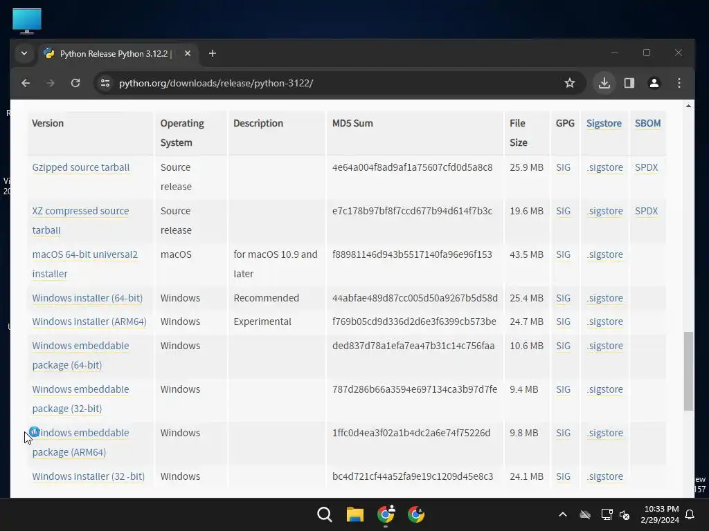Image resolution: width=709 pixels, height=531 pixels.
Task: Download macOS 64-bit universal2 installer
Action: (85, 264)
